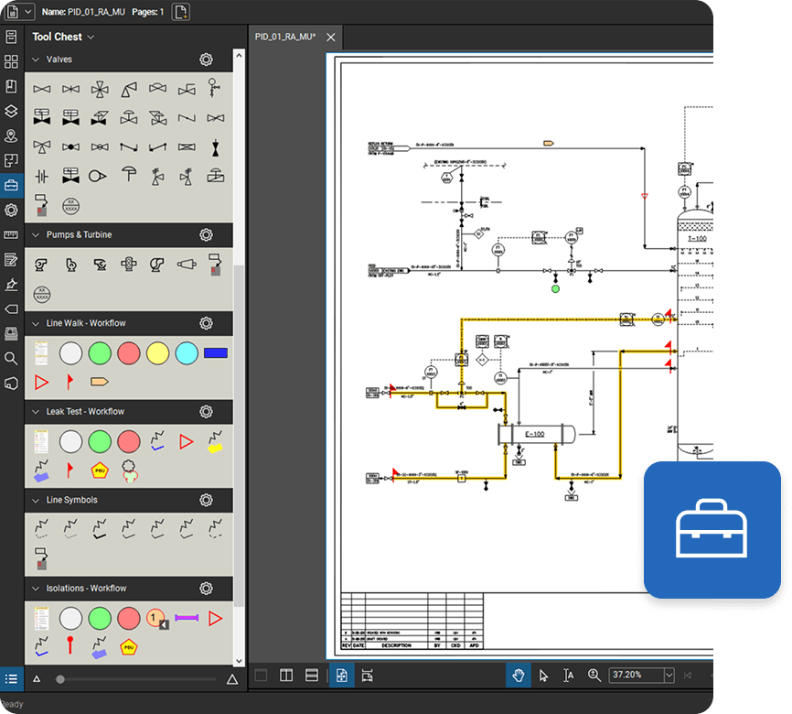Open the Tool Chest header menu
The image size is (792, 714).
pyautogui.click(x=90, y=37)
